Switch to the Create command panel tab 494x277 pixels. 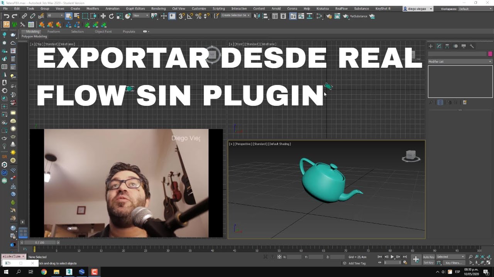[431, 46]
